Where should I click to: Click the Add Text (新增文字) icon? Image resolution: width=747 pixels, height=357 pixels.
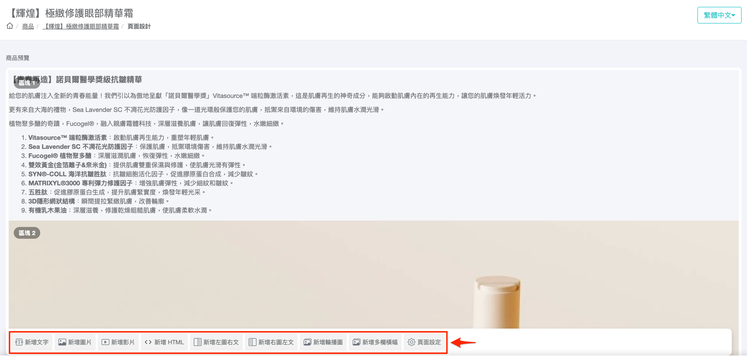pos(19,342)
